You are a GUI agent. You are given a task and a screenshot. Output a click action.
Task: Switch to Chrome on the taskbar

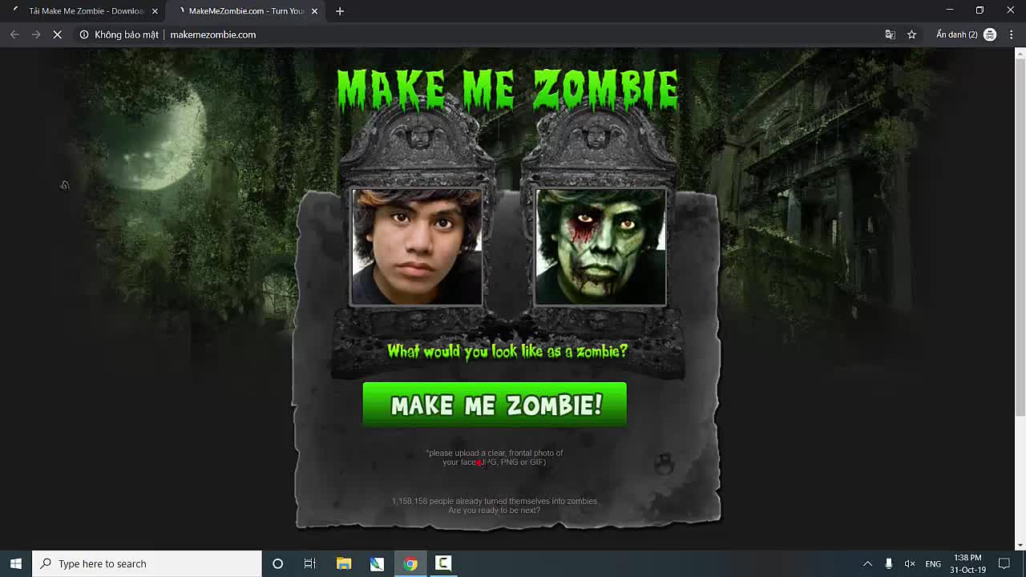click(410, 563)
